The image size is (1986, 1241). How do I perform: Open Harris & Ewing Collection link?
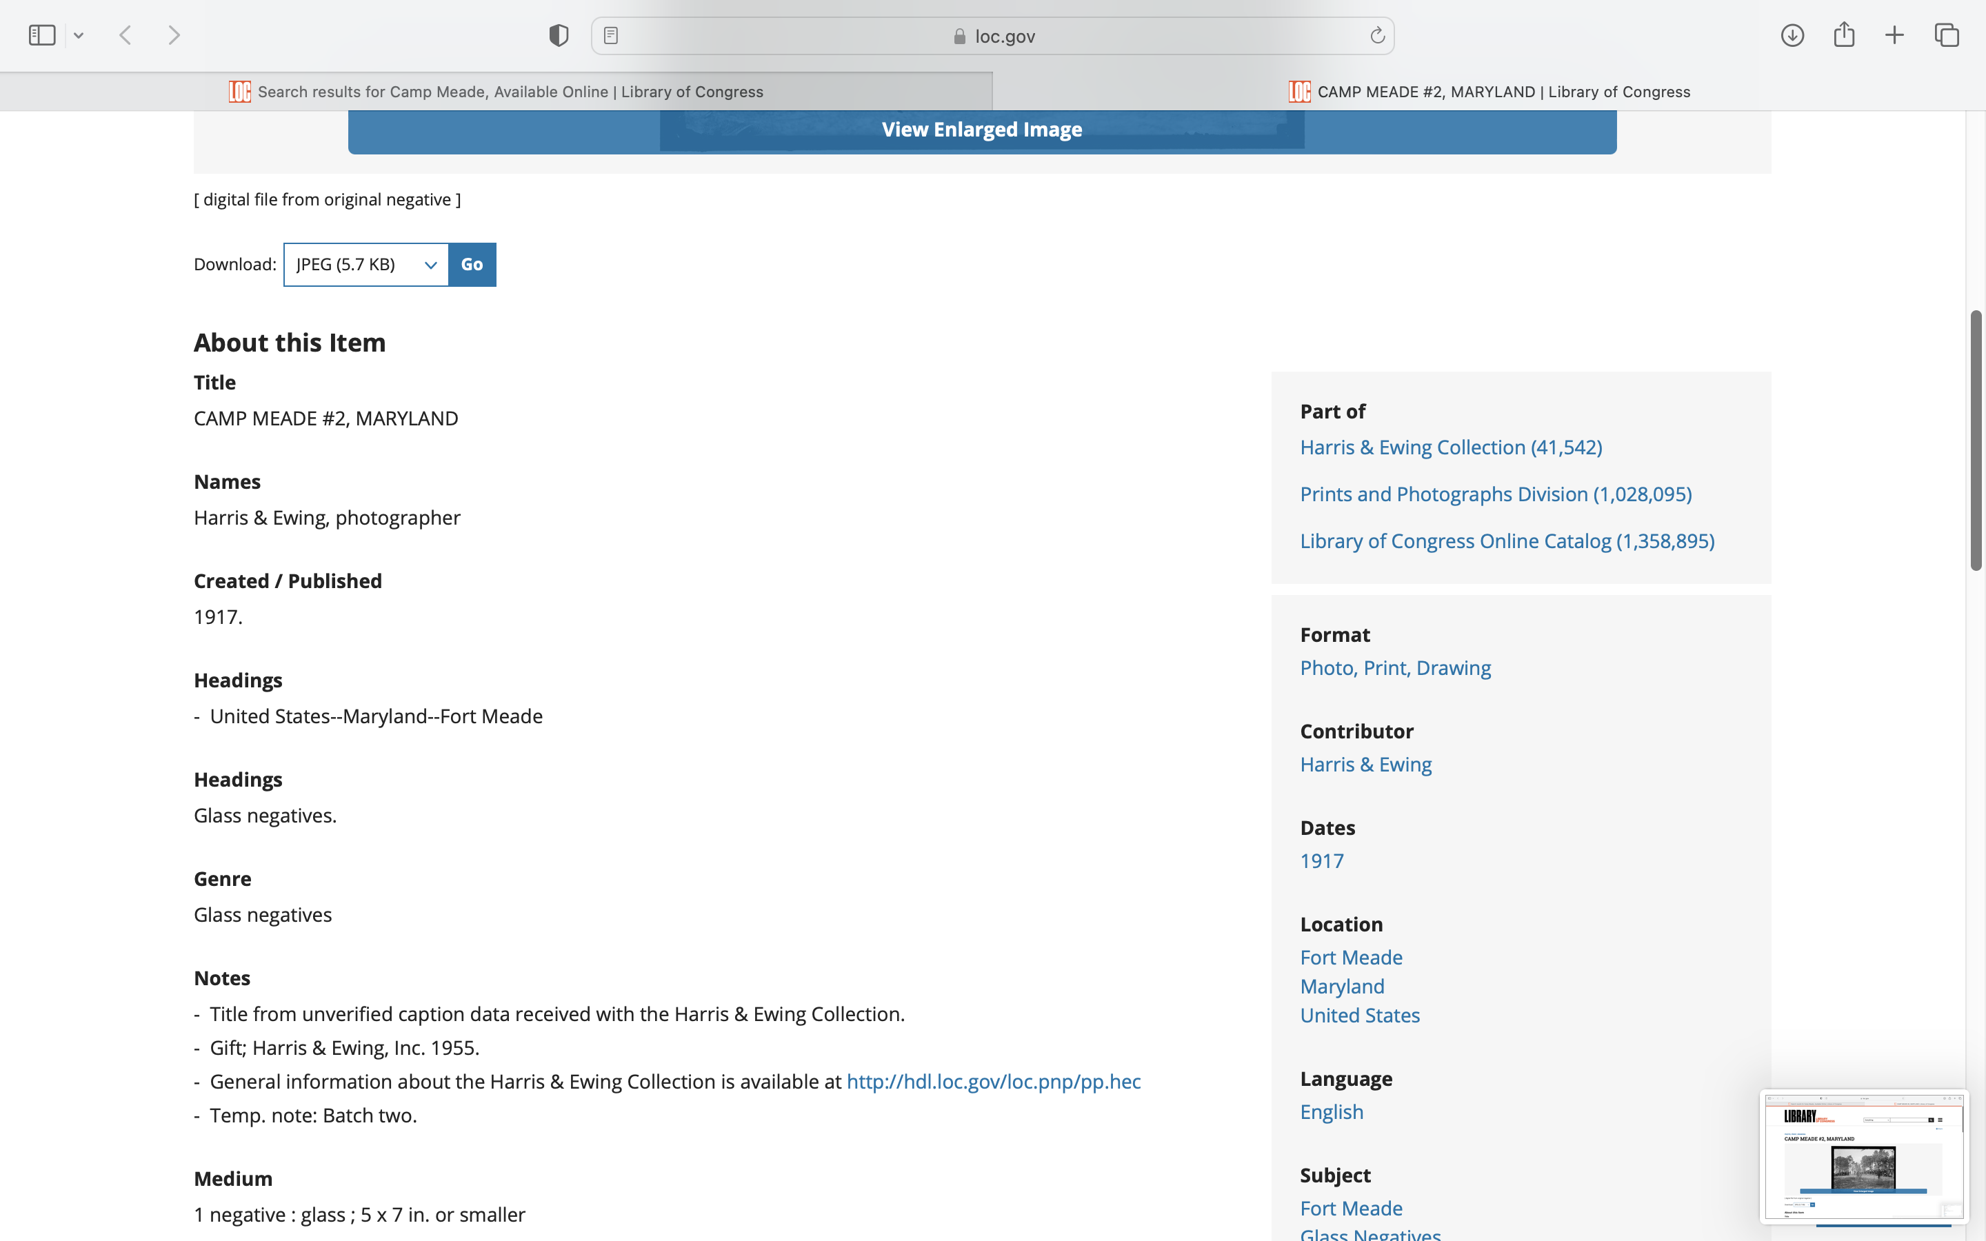point(1450,447)
